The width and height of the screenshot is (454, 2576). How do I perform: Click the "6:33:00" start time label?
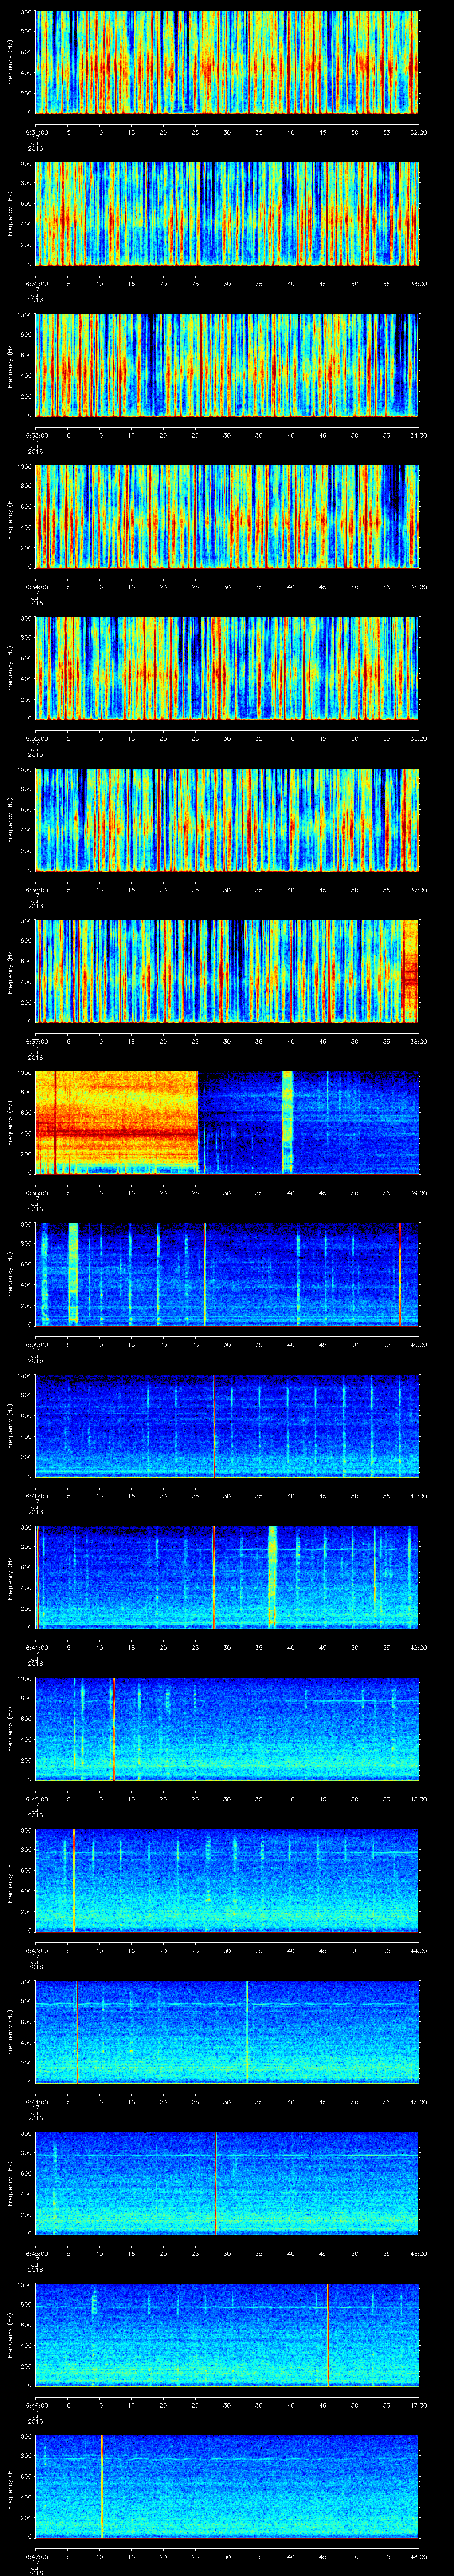[x=36, y=435]
